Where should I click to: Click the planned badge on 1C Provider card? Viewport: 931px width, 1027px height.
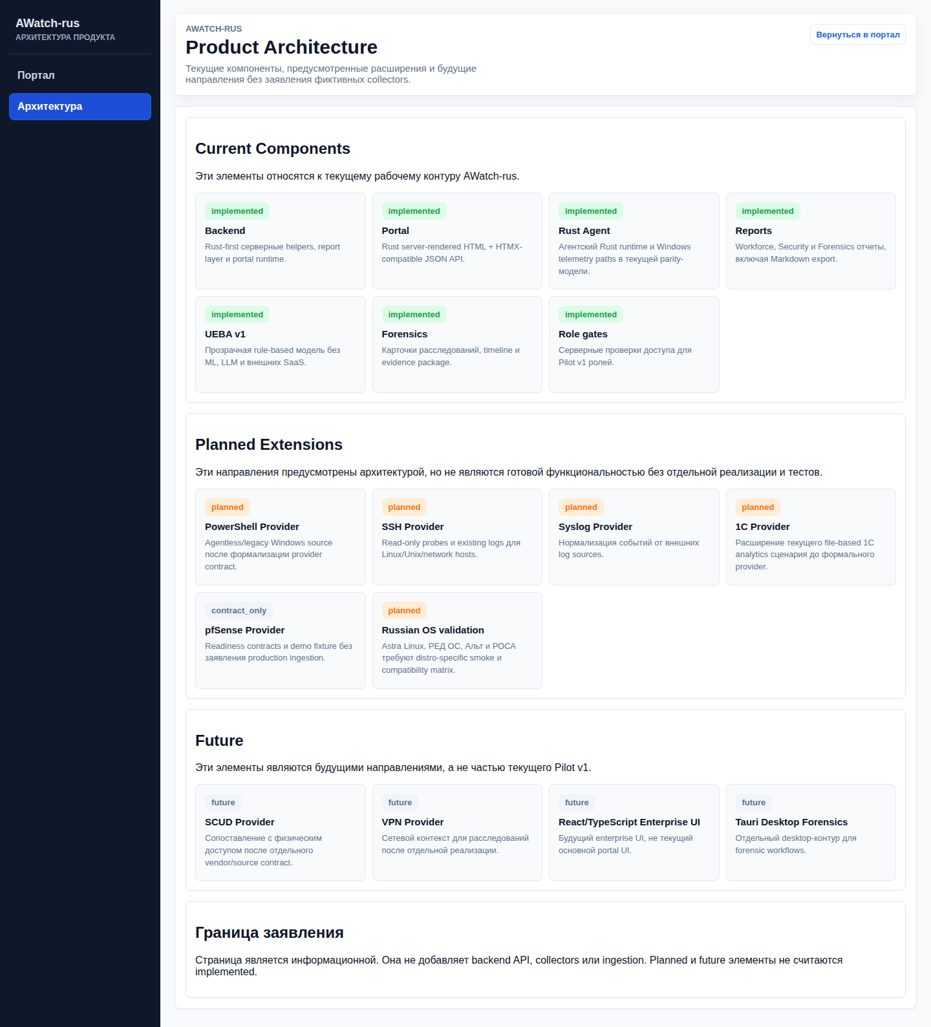point(758,507)
